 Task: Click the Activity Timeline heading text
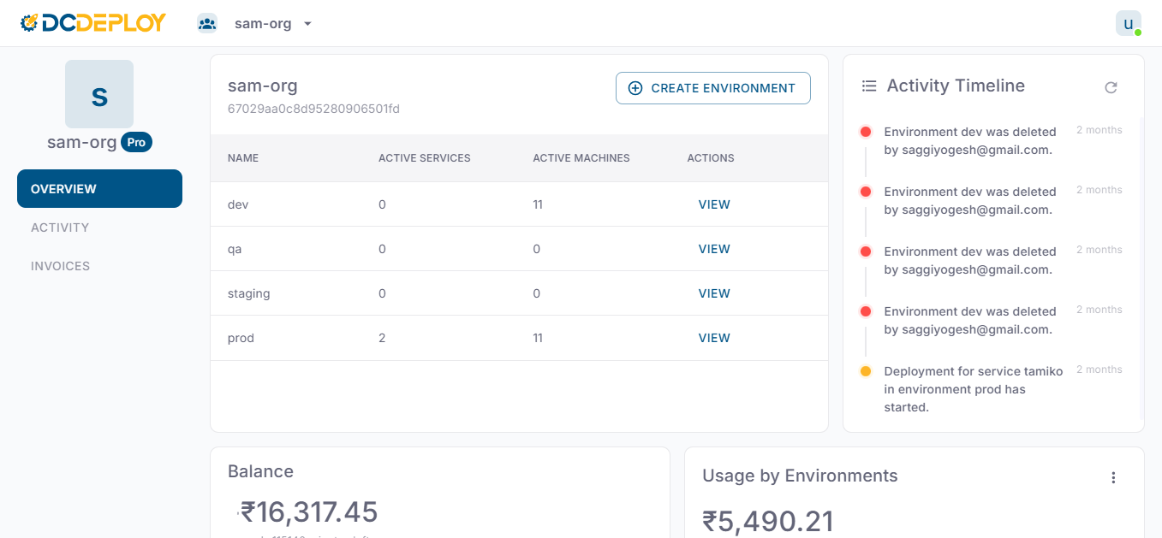(x=956, y=86)
